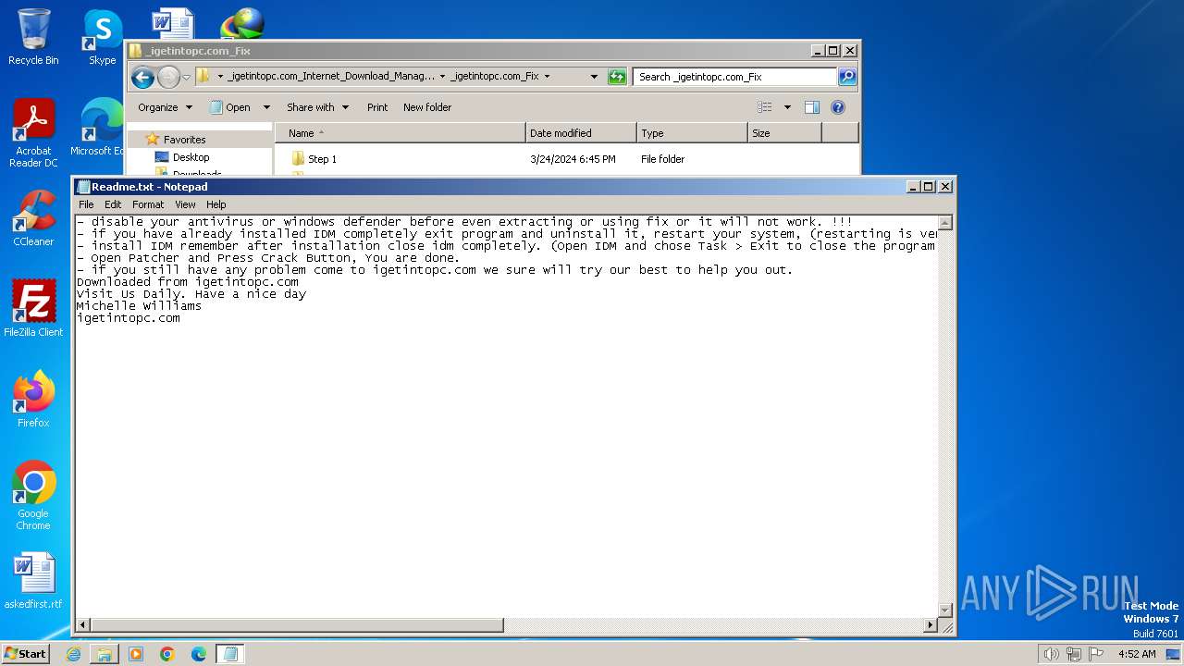Select Notepad taskbar button
Image resolution: width=1184 pixels, height=666 pixels.
coord(230,654)
